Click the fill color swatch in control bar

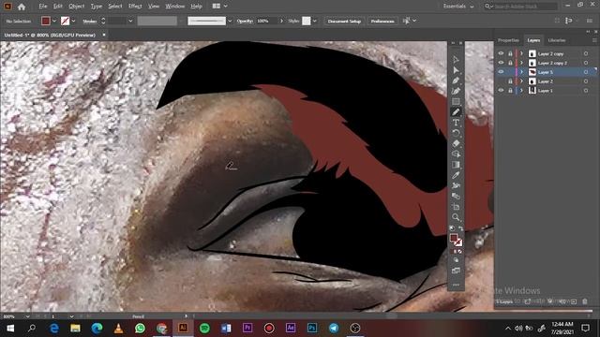(46, 21)
